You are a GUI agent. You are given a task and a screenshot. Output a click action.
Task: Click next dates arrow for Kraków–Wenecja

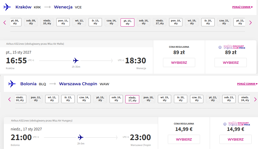[250, 22]
